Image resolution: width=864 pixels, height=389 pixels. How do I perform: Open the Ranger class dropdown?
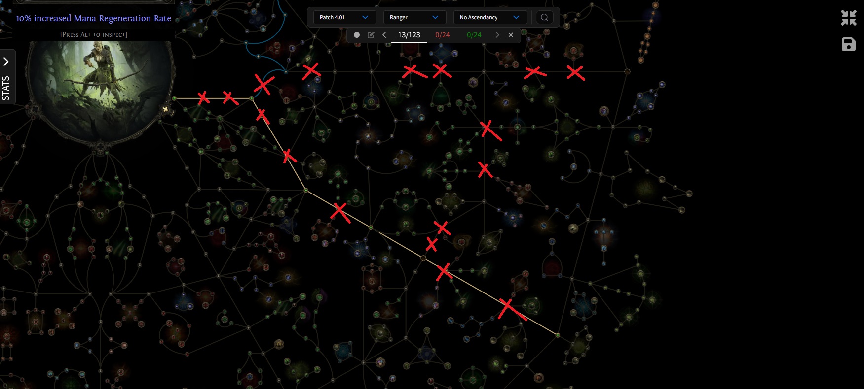414,17
